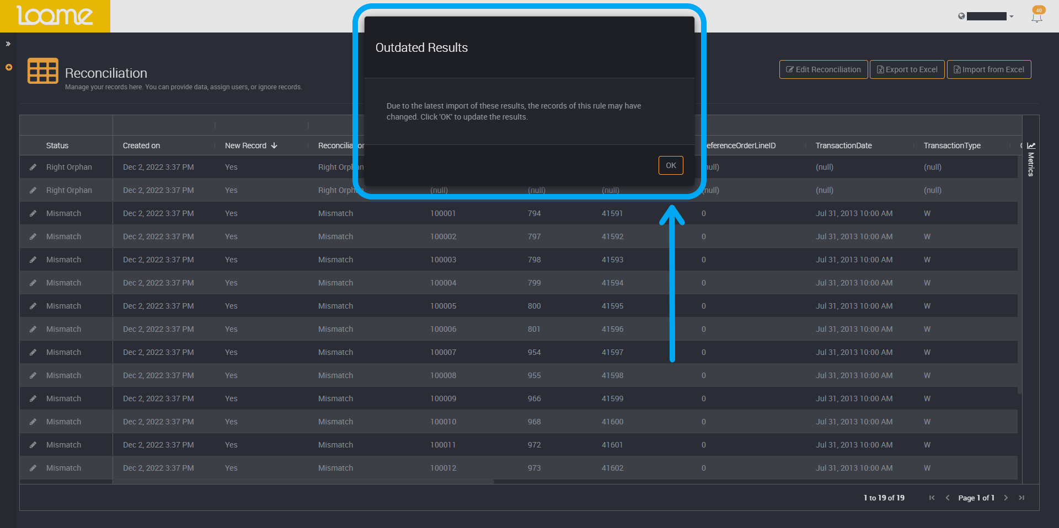The width and height of the screenshot is (1059, 528).
Task: Sort by New Record column header
Action: (246, 146)
